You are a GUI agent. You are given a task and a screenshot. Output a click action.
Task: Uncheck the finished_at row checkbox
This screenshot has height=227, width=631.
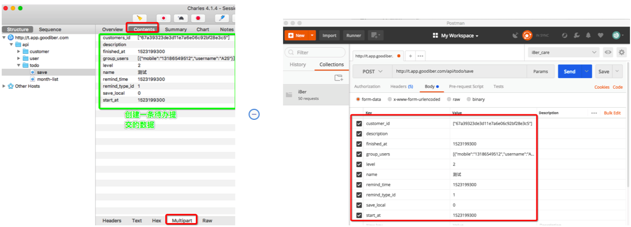[359, 144]
